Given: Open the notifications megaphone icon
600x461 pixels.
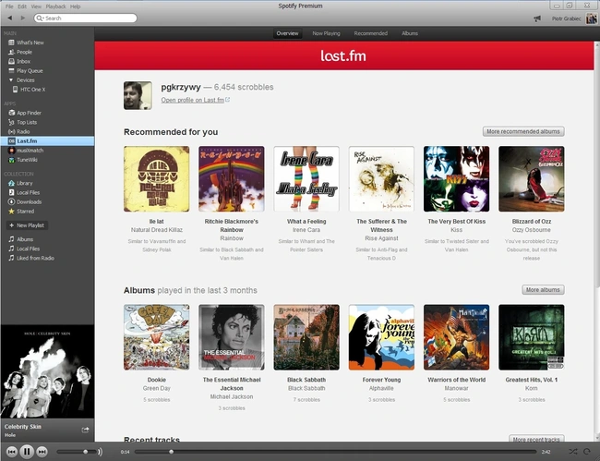Looking at the screenshot, I should click(x=537, y=18).
